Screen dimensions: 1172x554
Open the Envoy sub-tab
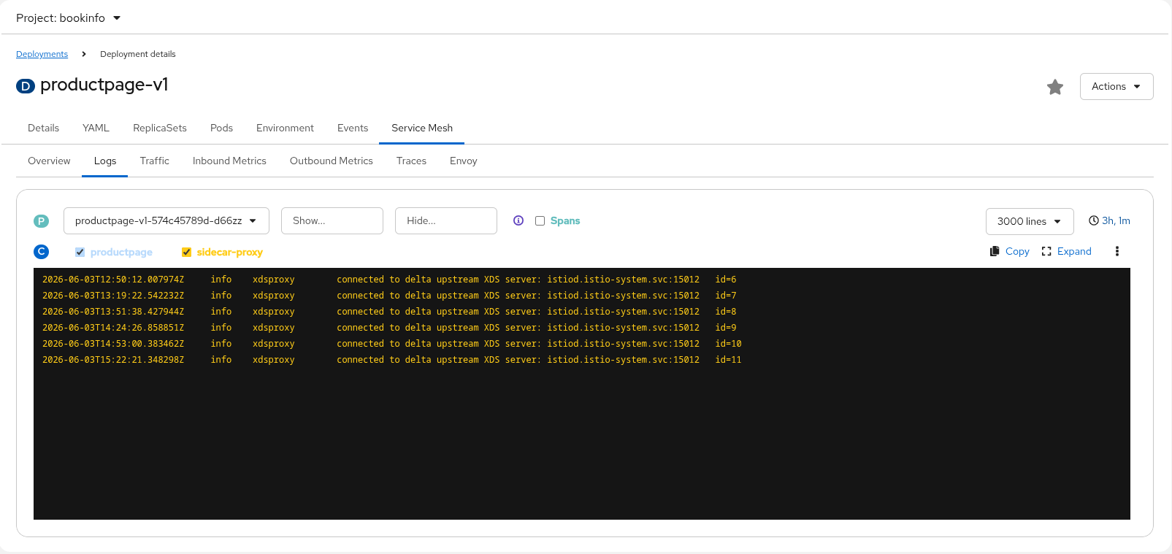464,161
